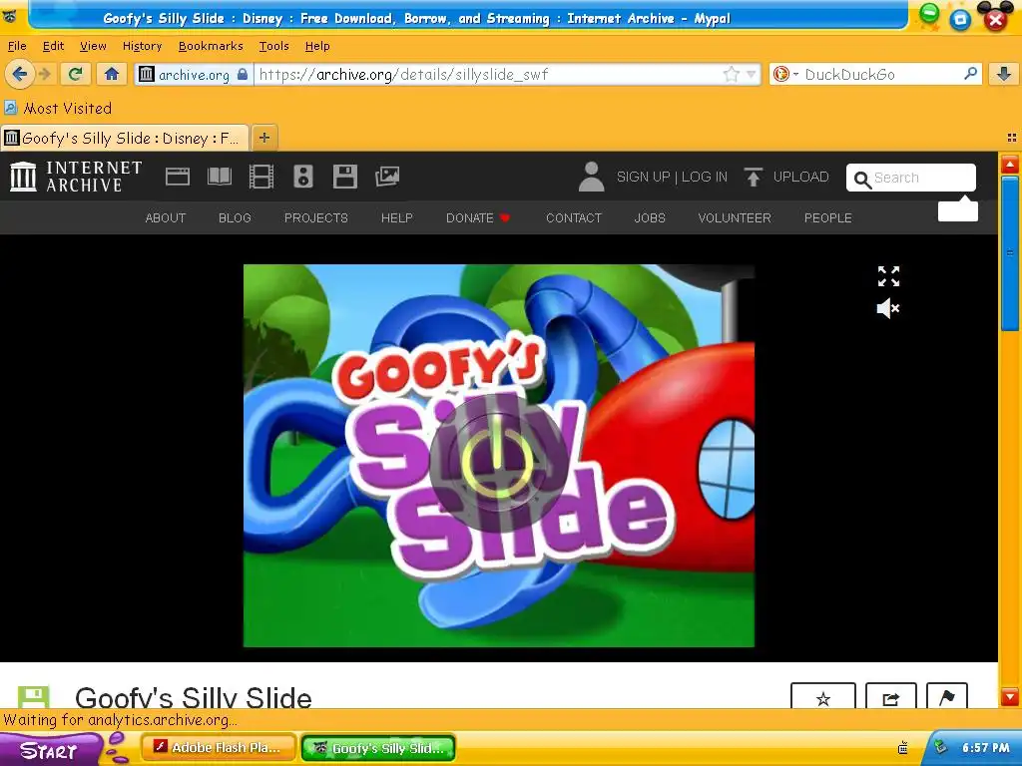
Task: Click the green software floppy icon by title
Action: [x=33, y=697]
